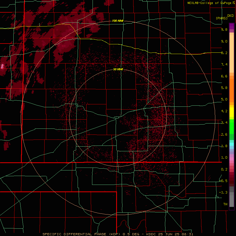Click the NEXLAB-College of DuPage label

coord(210,3)
